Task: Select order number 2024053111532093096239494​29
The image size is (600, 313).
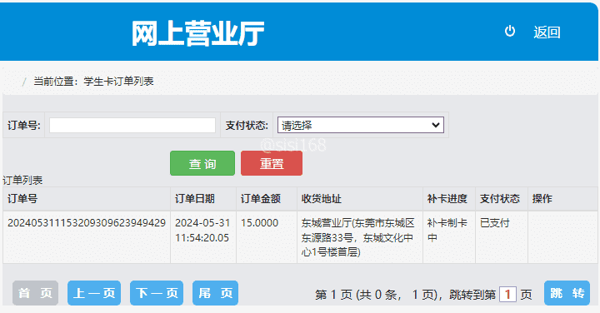Action: 87,223
